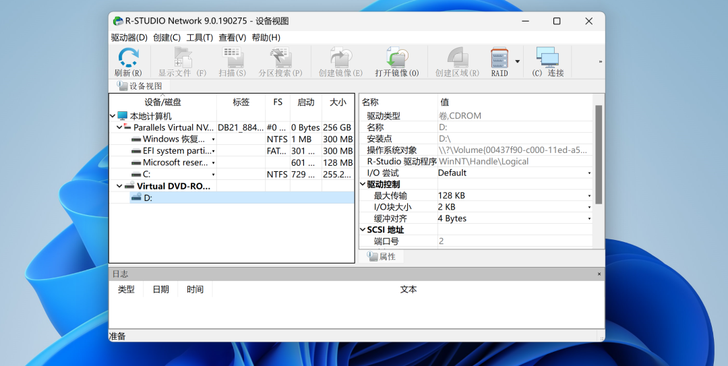This screenshot has height=366, width=728.
Task: Click the FS column header
Action: click(x=278, y=102)
